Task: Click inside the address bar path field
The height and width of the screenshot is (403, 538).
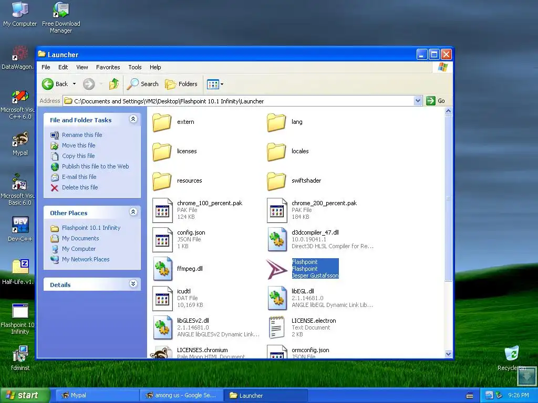Action: 239,101
